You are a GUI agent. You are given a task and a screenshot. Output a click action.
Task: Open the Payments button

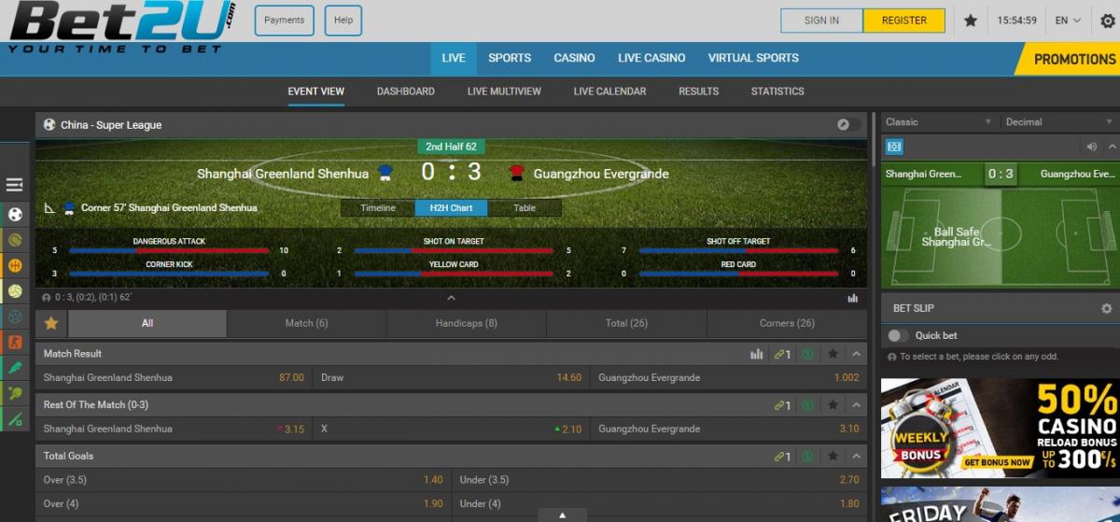tap(284, 21)
